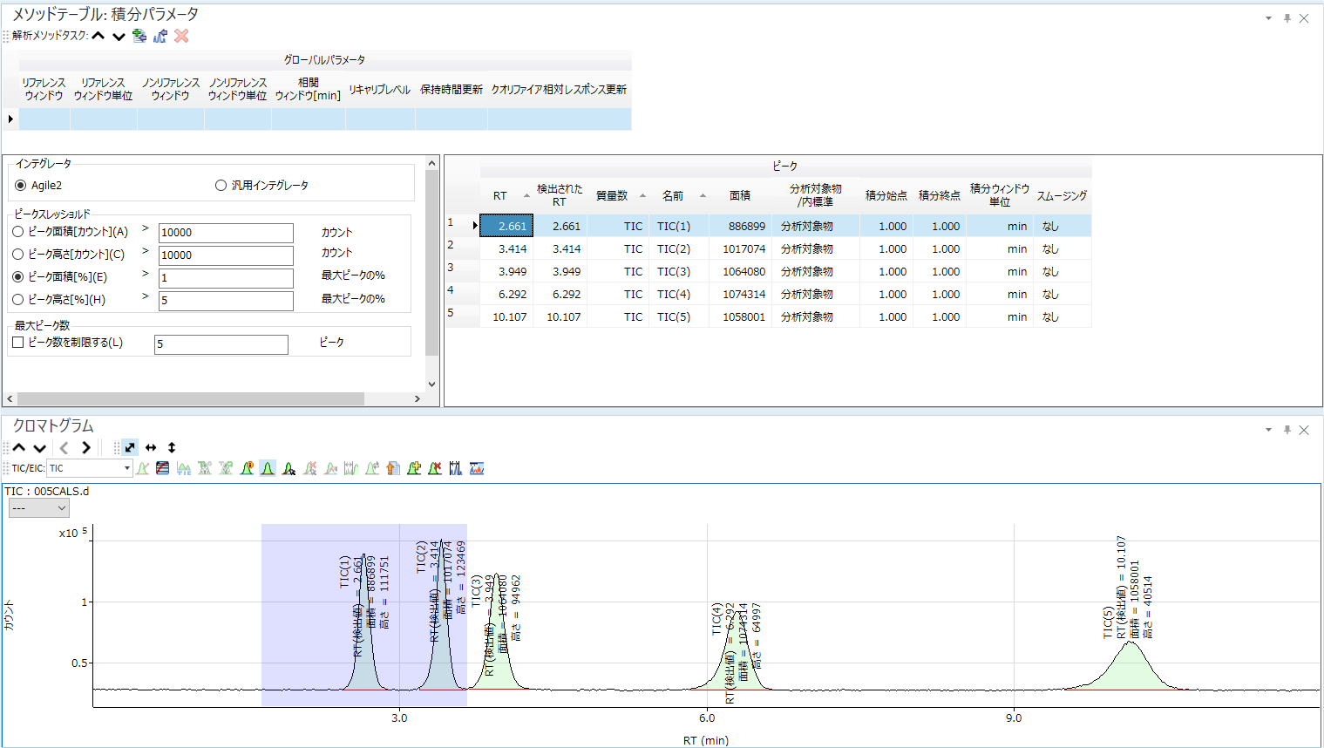Click blue peaks with range brackets icon
The height and width of the screenshot is (748, 1324).
(456, 468)
